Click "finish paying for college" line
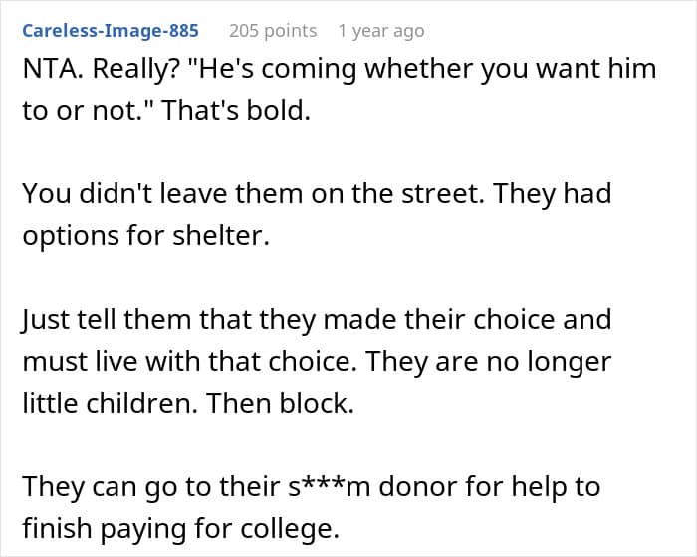The height and width of the screenshot is (557, 697). 179,528
